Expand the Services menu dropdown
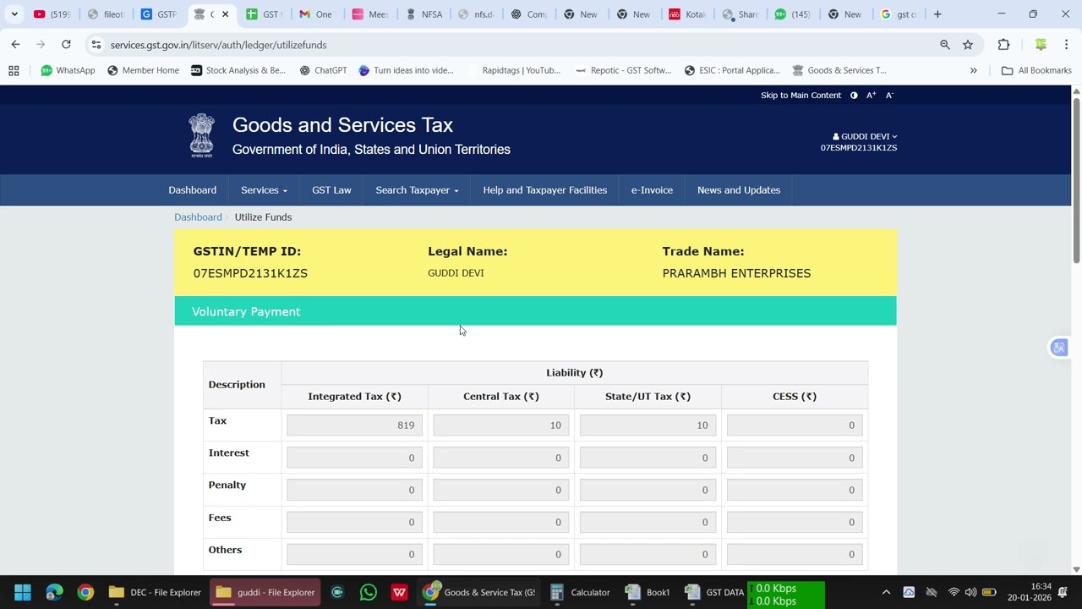The width and height of the screenshot is (1082, 609). point(264,190)
